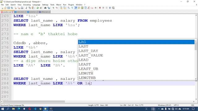Select LAST_DAY autocomplete suggestion
Viewport: 198px width, 111px height.
136,51
